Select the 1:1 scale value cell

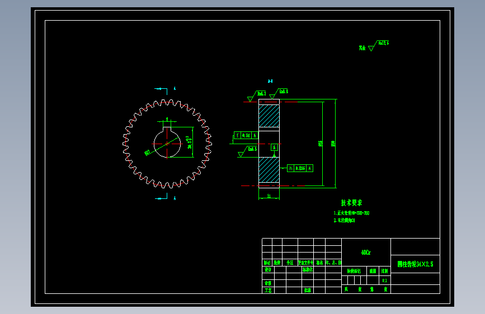pyautogui.click(x=384, y=280)
